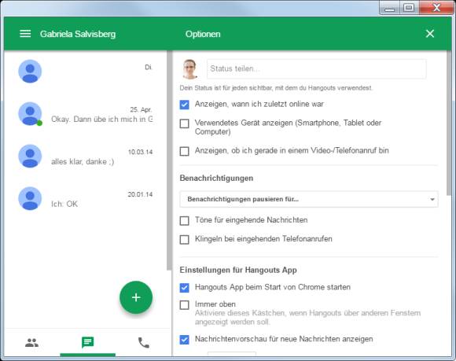Viewport: 456px width, 361px height.
Task: Switch to the phone calls tab icon
Action: (x=144, y=343)
